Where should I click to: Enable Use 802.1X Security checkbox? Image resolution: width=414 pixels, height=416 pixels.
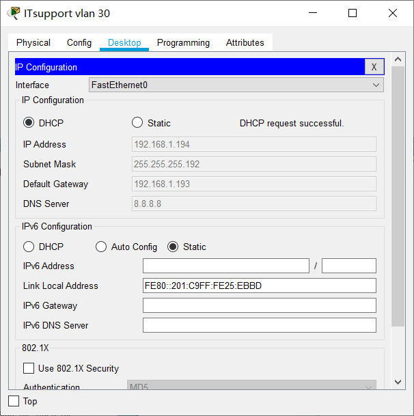pyautogui.click(x=29, y=368)
